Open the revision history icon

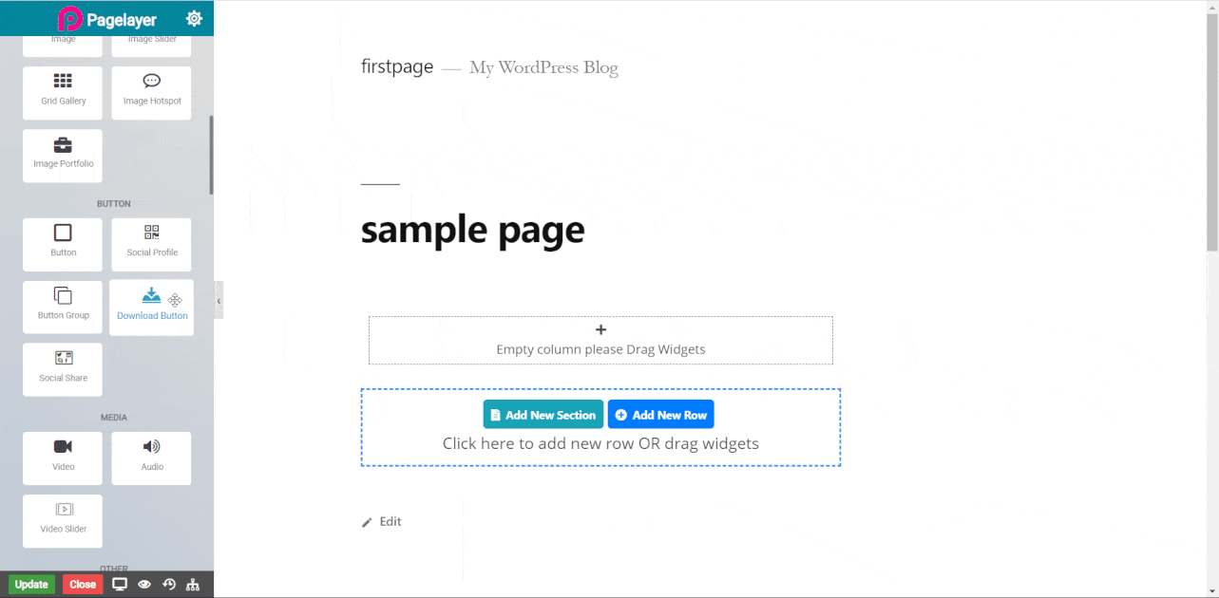tap(168, 584)
